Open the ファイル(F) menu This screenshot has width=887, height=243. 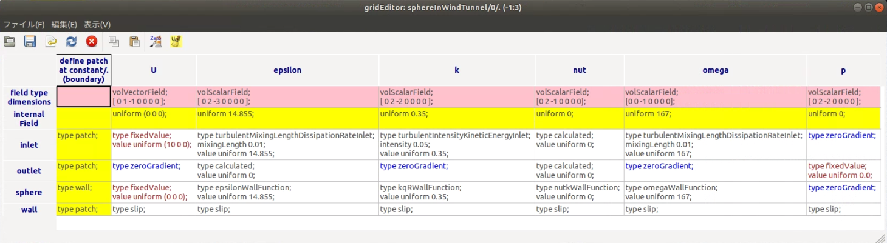click(24, 25)
